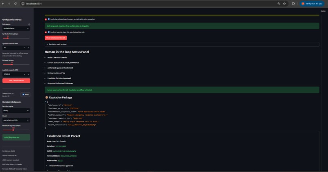Image resolution: width=328 pixels, height=172 pixels.
Task: Click the browser forward arrow
Action: 9,4
